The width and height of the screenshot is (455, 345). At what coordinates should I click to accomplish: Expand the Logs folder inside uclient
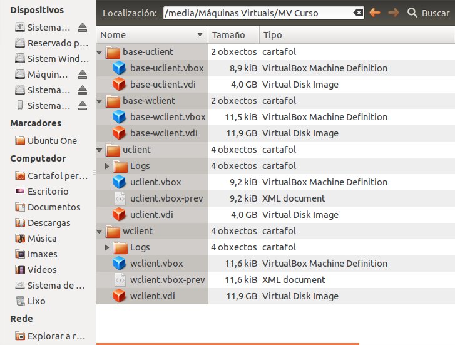click(x=107, y=166)
